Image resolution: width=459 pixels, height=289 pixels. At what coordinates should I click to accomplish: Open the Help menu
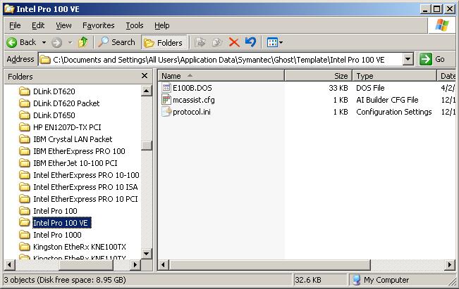point(162,25)
